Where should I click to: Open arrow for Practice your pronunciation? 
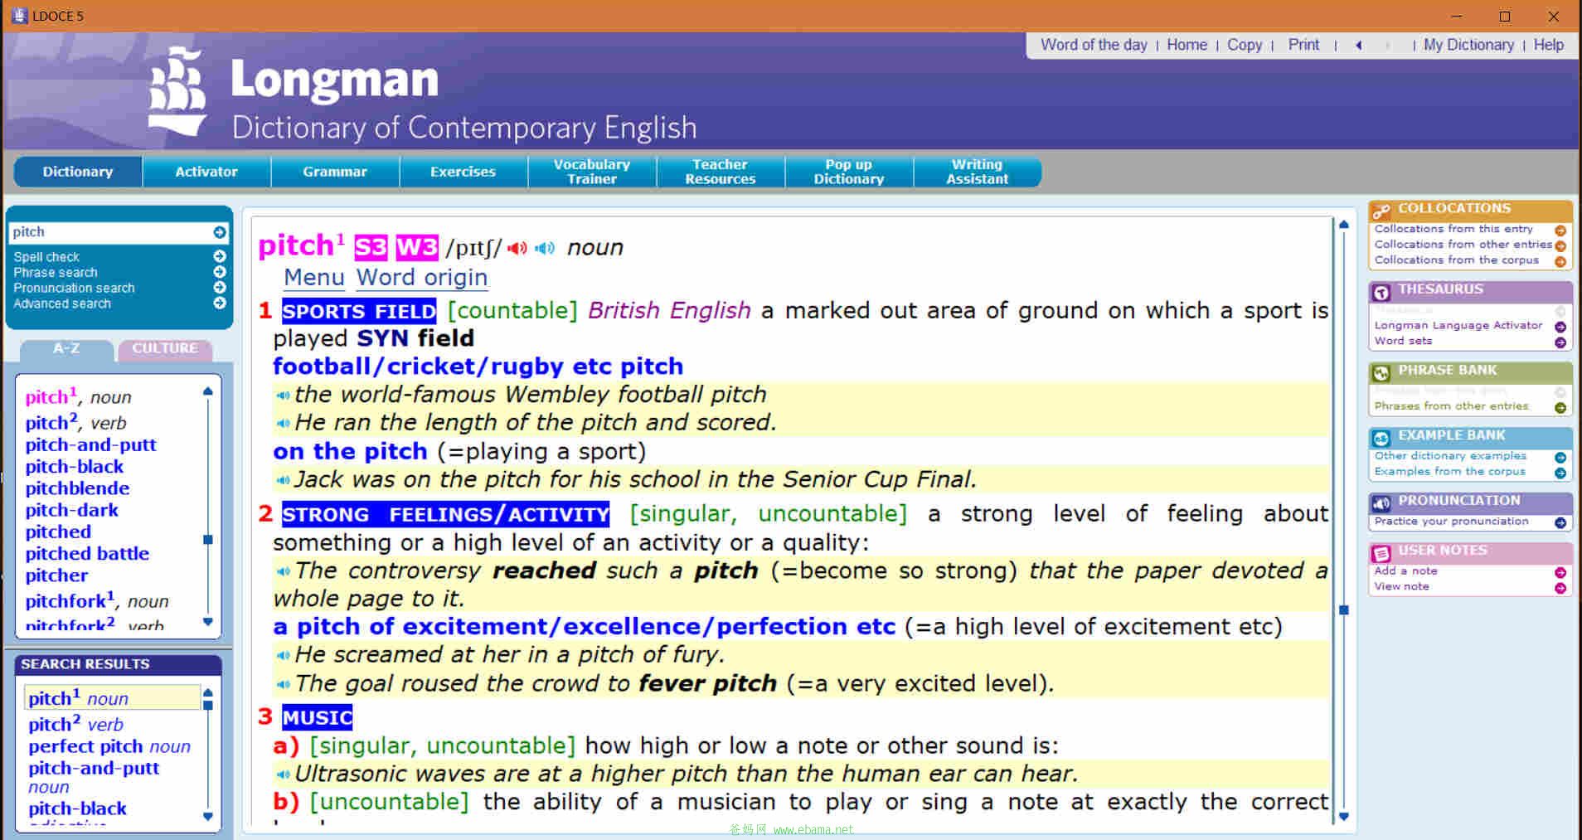1560,523
